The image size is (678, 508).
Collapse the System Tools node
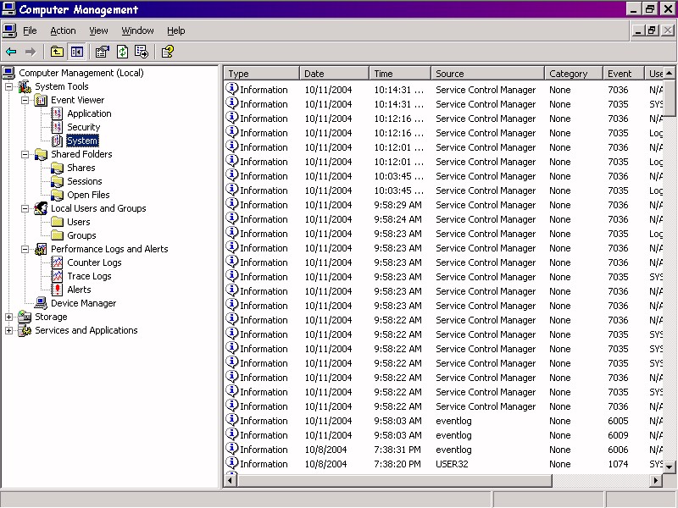point(8,86)
